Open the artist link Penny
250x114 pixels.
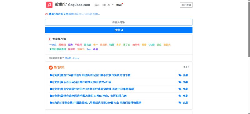(x=76, y=58)
